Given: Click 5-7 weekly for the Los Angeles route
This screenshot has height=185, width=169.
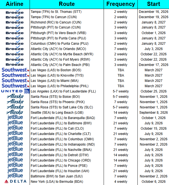Looking at the screenshot, I should (x=121, y=91).
